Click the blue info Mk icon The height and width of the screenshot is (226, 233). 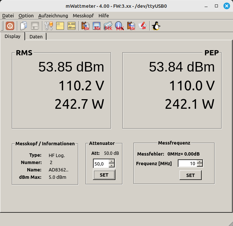tap(119, 26)
